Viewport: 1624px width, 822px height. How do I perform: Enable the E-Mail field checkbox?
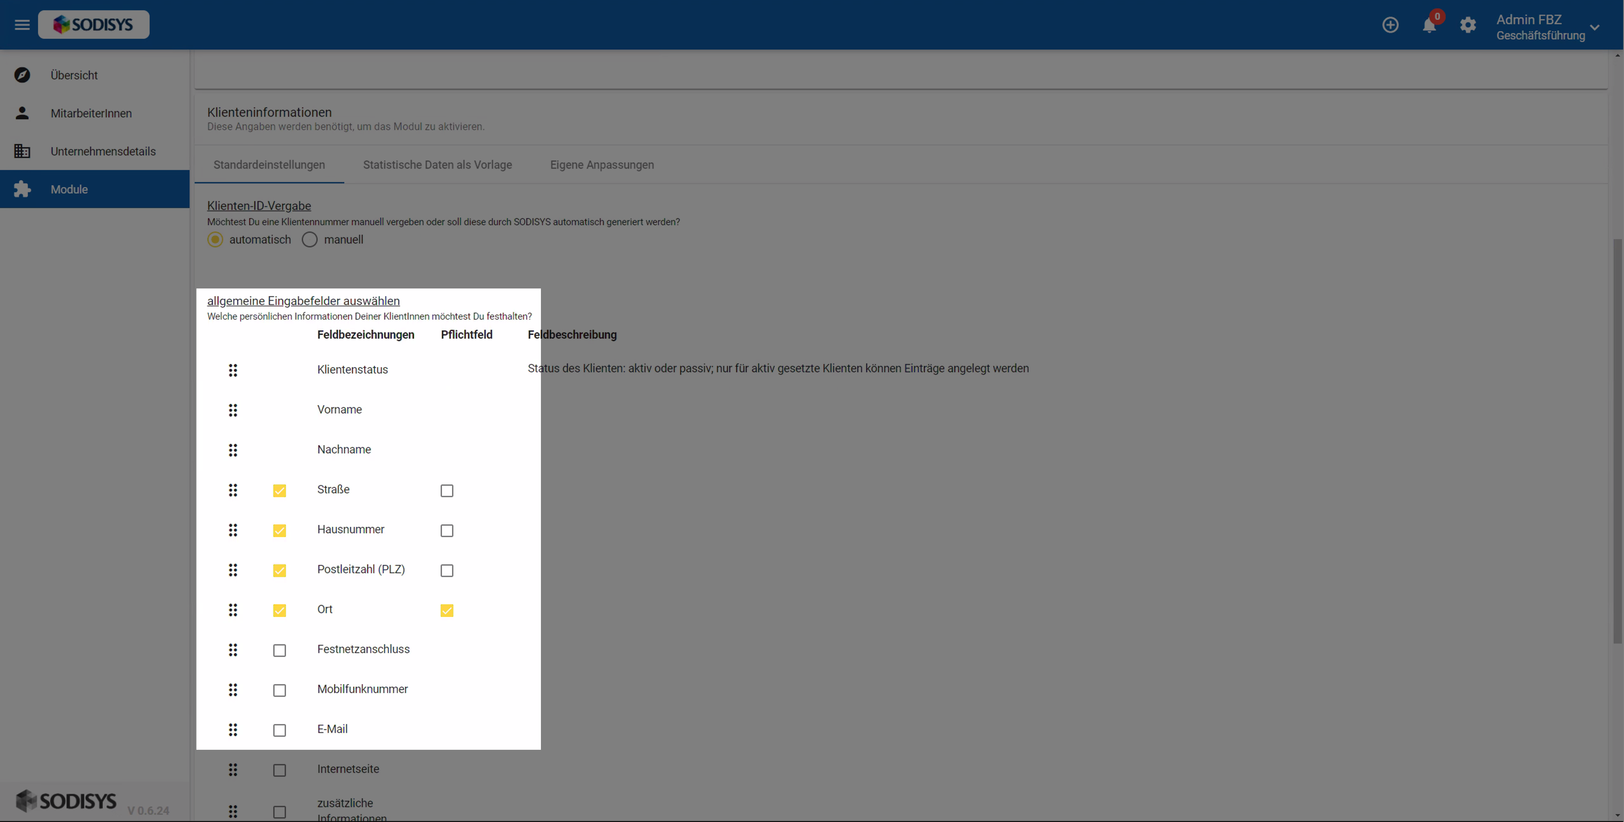coord(279,730)
